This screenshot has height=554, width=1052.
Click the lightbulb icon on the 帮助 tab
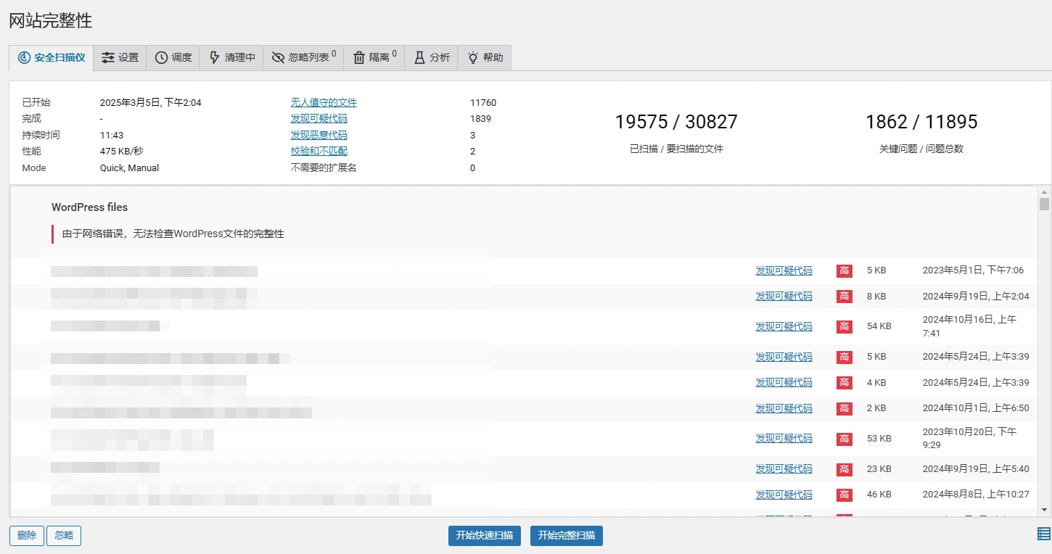(x=472, y=57)
